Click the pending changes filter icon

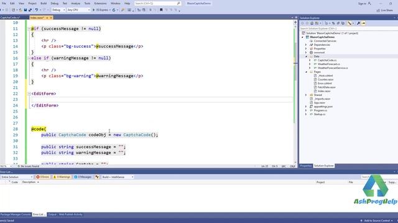[x=326, y=24]
